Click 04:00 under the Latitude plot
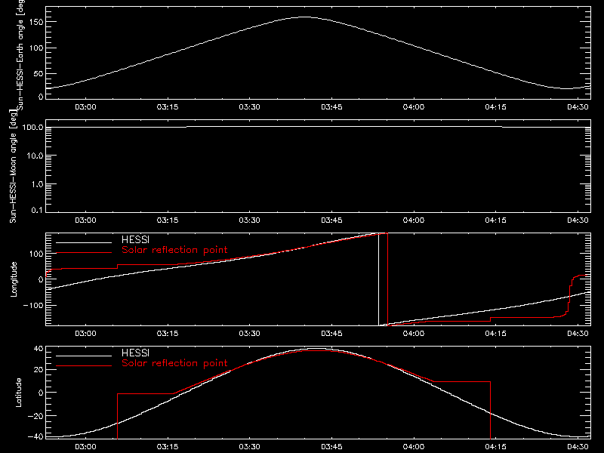The image size is (604, 453). 414,447
